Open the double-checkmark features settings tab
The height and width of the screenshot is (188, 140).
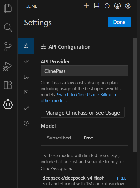tap(26, 61)
